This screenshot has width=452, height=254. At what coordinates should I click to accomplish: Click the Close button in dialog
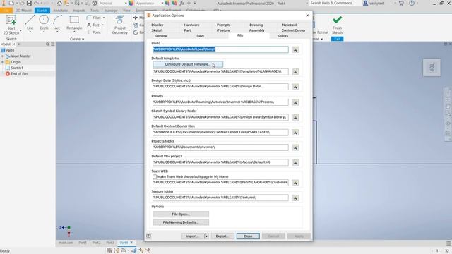(248, 236)
